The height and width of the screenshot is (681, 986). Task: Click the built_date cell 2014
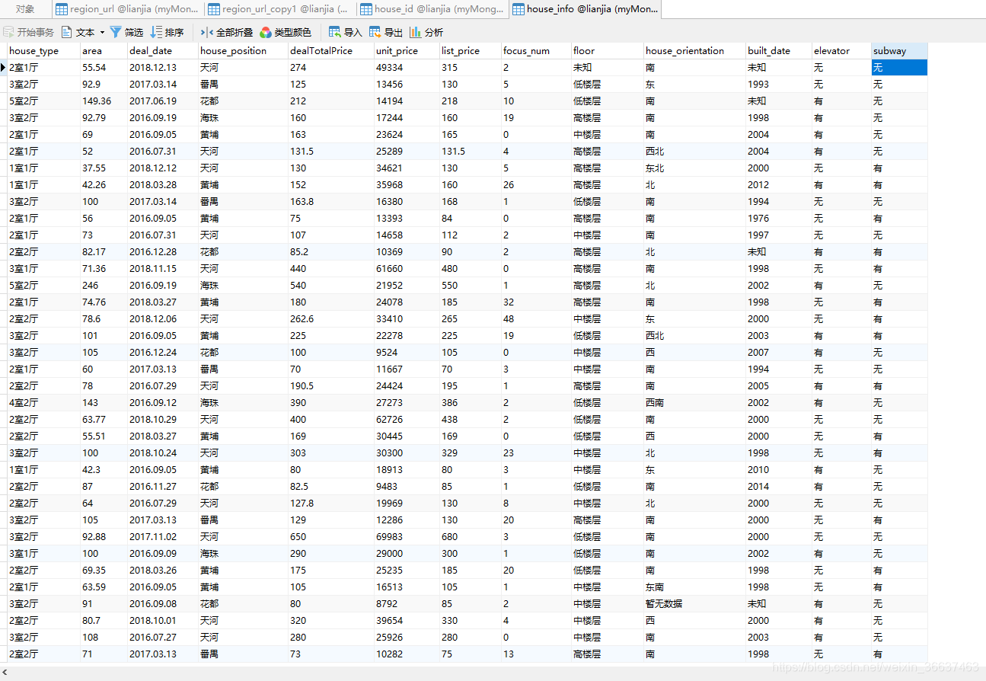click(778, 487)
